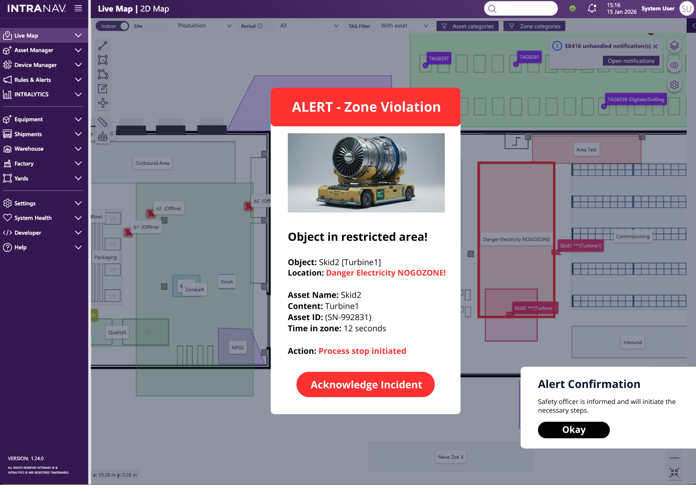Open the With asset TAG filter dropdown
The width and height of the screenshot is (696, 492).
pyautogui.click(x=404, y=26)
